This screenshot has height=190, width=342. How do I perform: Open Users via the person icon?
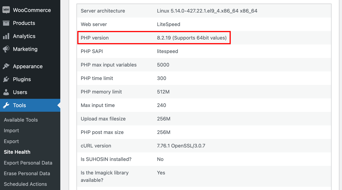point(6,92)
